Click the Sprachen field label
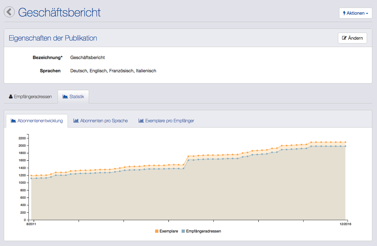The image size is (377, 246). (x=50, y=71)
